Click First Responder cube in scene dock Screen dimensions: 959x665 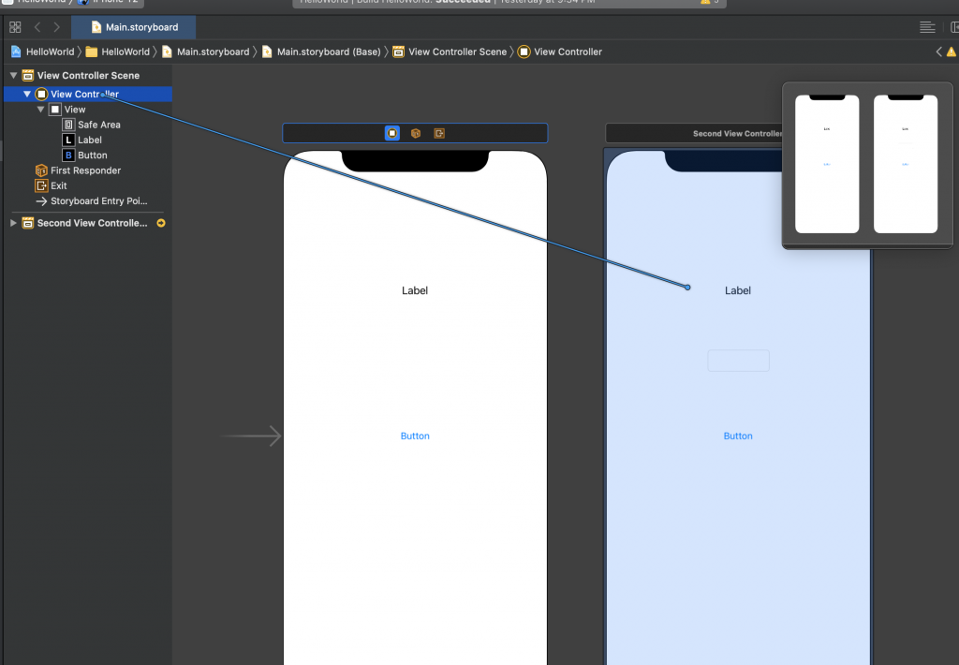[416, 133]
